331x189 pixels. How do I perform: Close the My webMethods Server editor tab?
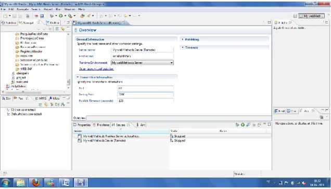coord(123,22)
